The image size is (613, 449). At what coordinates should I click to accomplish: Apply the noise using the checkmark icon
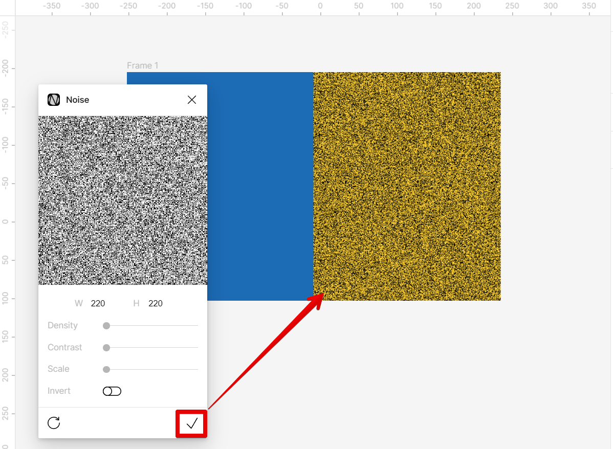(191, 423)
